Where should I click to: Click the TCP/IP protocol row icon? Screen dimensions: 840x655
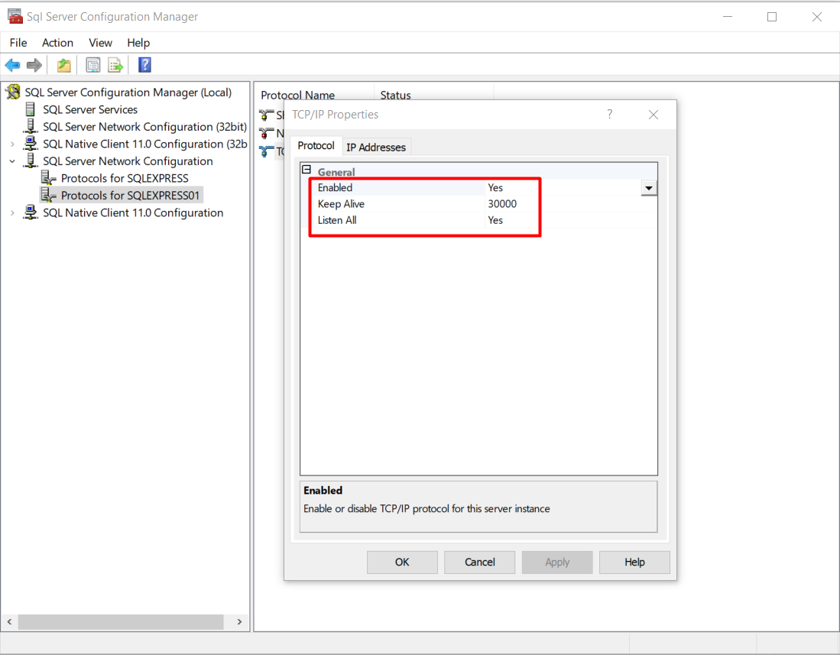266,151
